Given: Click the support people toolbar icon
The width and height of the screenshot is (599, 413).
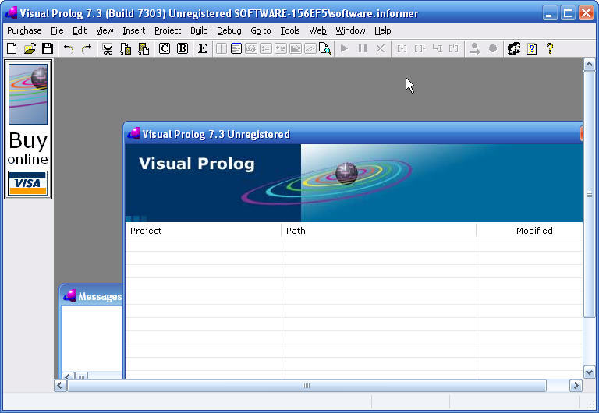Looking at the screenshot, I should (x=514, y=48).
